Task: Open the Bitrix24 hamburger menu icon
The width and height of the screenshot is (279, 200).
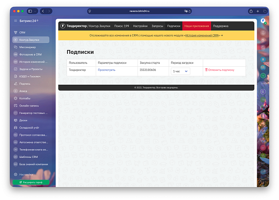Action: pyautogui.click(x=15, y=21)
